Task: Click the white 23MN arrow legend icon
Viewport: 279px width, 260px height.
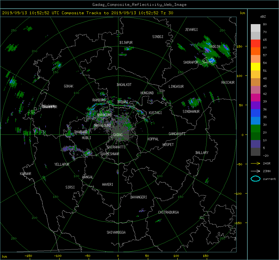Action: (255, 171)
